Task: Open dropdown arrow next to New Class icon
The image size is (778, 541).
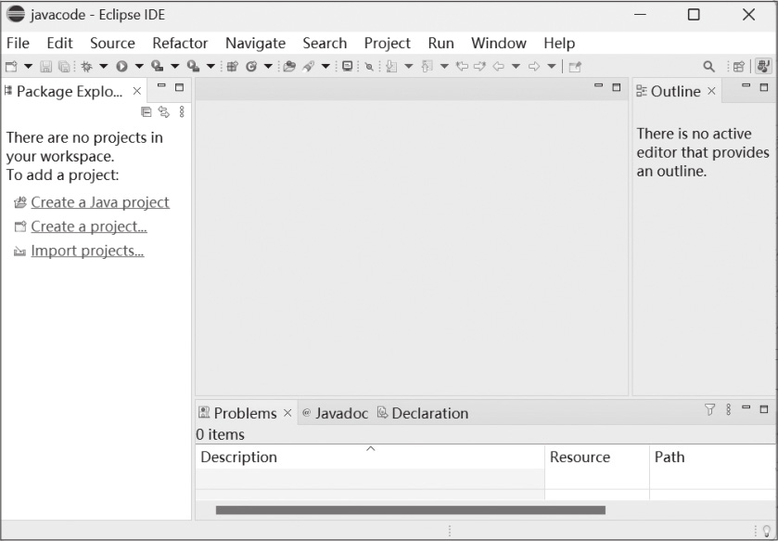Action: (268, 66)
